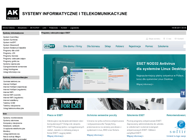
Task: Select the Rejestracja tab
Action: point(135,46)
